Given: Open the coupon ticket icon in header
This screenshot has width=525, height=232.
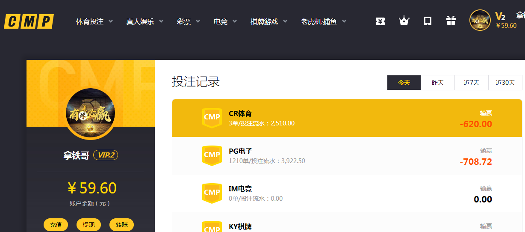Looking at the screenshot, I should pyautogui.click(x=380, y=21).
